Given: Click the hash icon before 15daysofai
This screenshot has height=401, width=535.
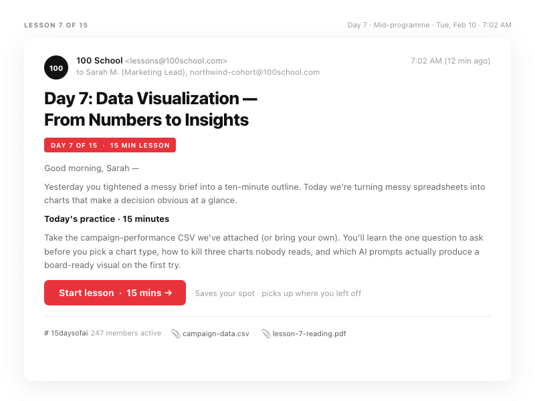Looking at the screenshot, I should coord(47,333).
